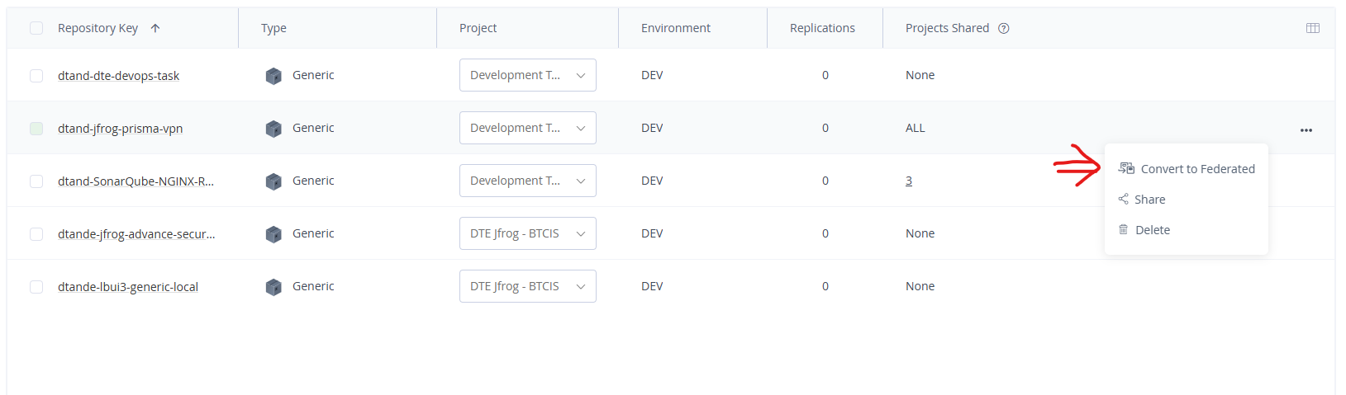Click DEV environment for dtand-dte-devops-task
The image size is (1346, 395).
pos(652,75)
